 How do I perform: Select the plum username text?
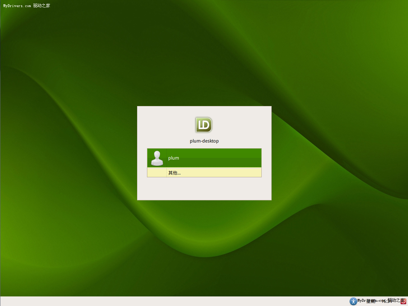[174, 158]
